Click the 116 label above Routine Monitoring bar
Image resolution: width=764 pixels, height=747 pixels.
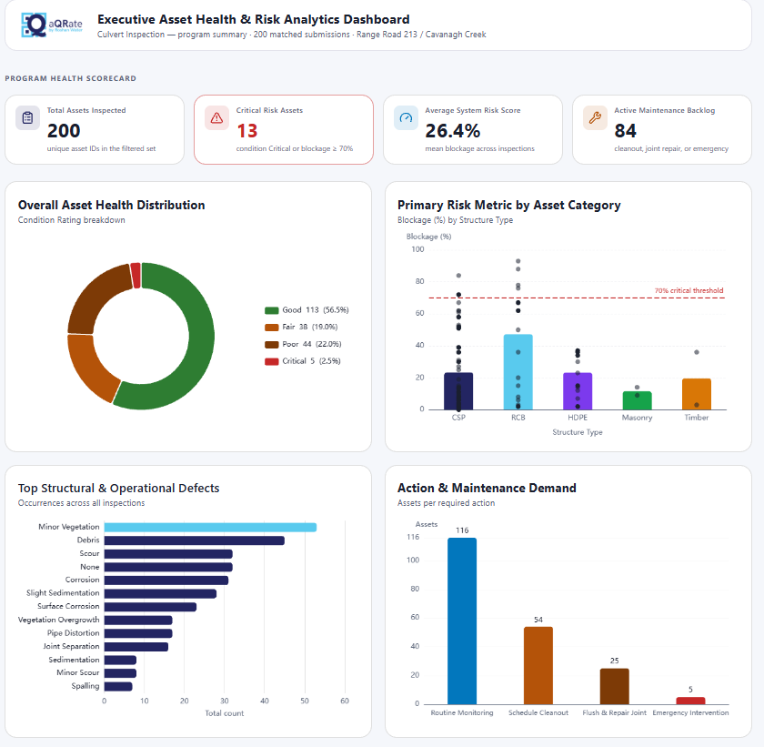(x=462, y=530)
